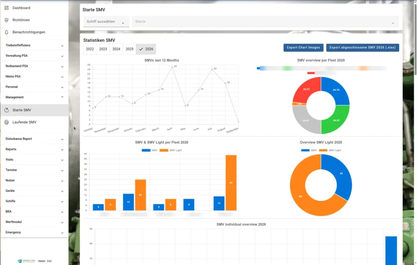The height and width of the screenshot is (265, 417).
Task: Open Richtlinien menu item
Action: click(34, 20)
